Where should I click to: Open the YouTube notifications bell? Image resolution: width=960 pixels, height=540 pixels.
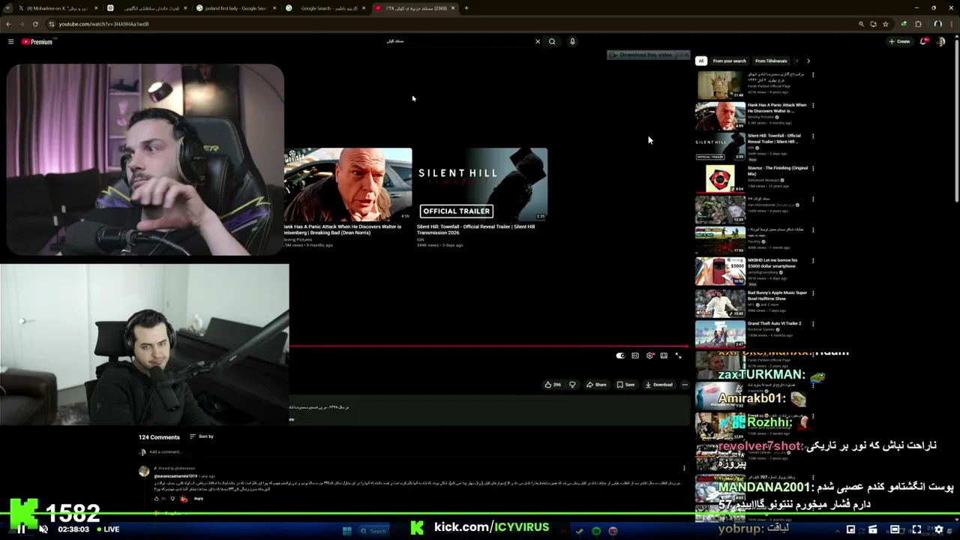pyautogui.click(x=923, y=41)
